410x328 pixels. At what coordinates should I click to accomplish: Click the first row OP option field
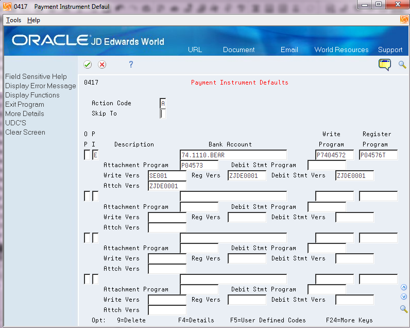(x=87, y=155)
